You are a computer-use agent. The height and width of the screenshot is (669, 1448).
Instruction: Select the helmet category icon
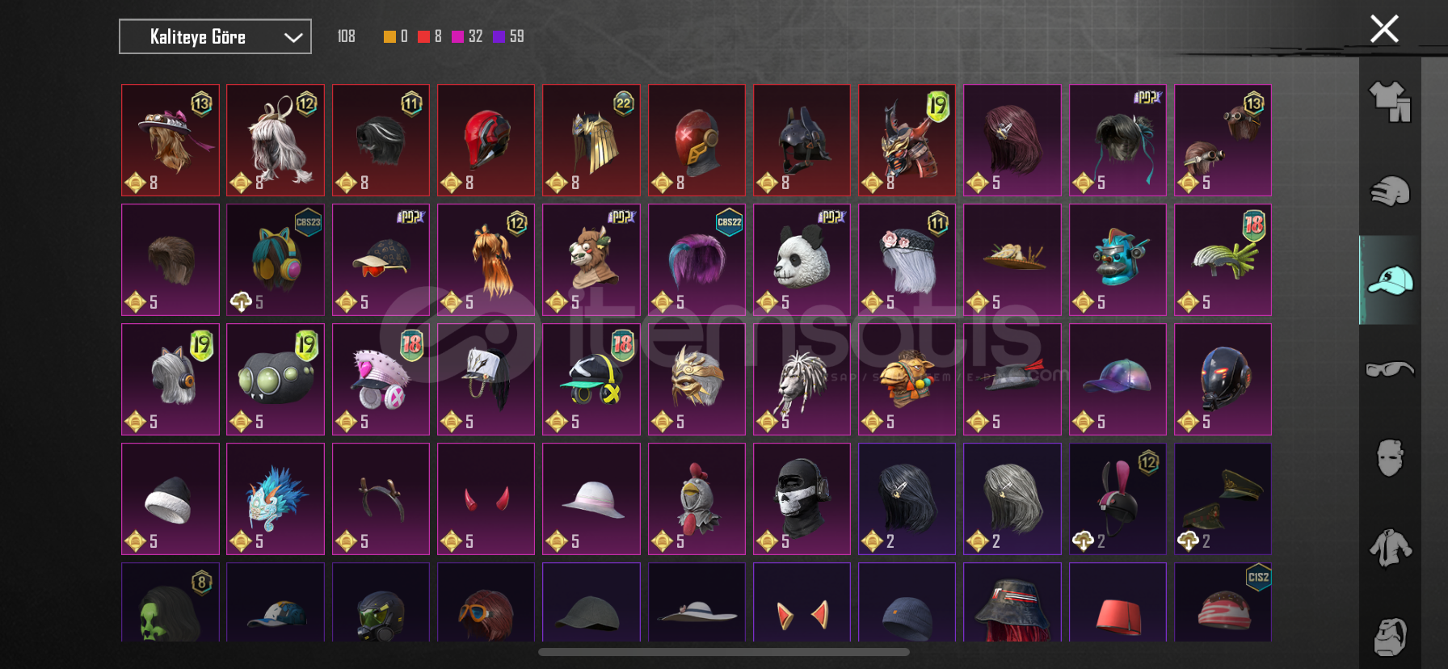click(1390, 191)
